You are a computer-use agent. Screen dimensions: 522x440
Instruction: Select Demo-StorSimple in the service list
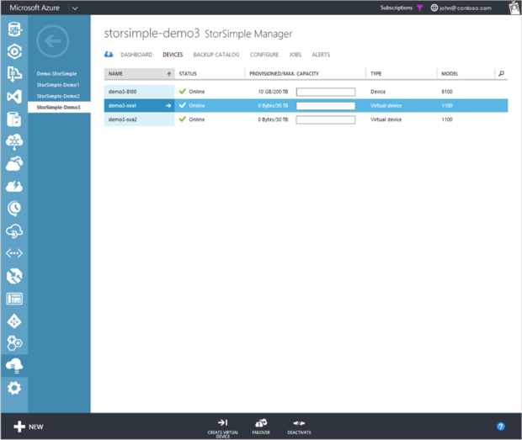(x=56, y=73)
